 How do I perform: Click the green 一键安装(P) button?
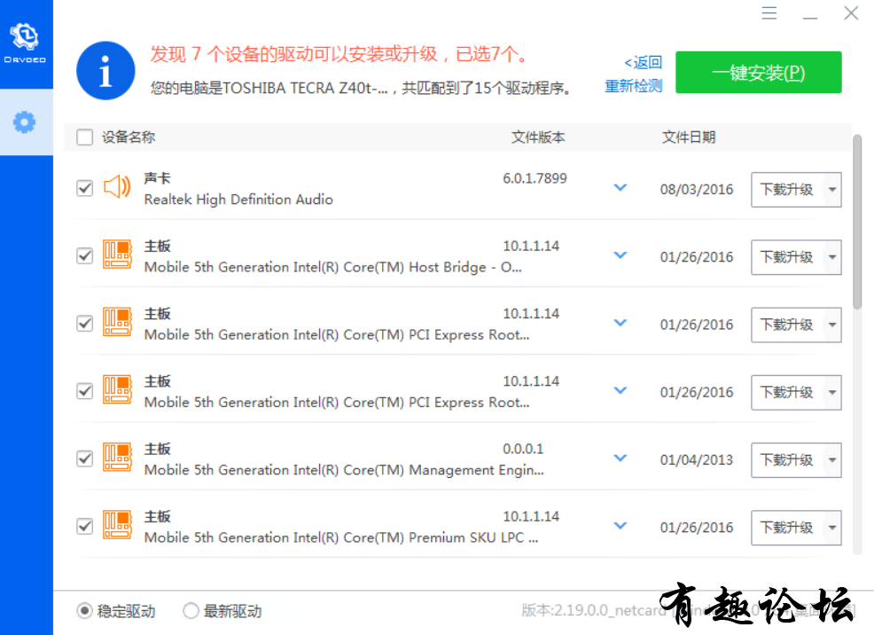[x=759, y=73]
